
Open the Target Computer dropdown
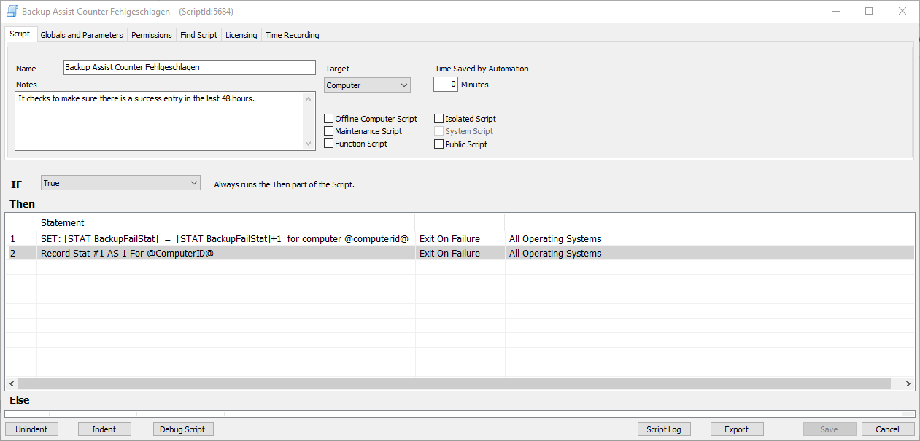pyautogui.click(x=367, y=85)
